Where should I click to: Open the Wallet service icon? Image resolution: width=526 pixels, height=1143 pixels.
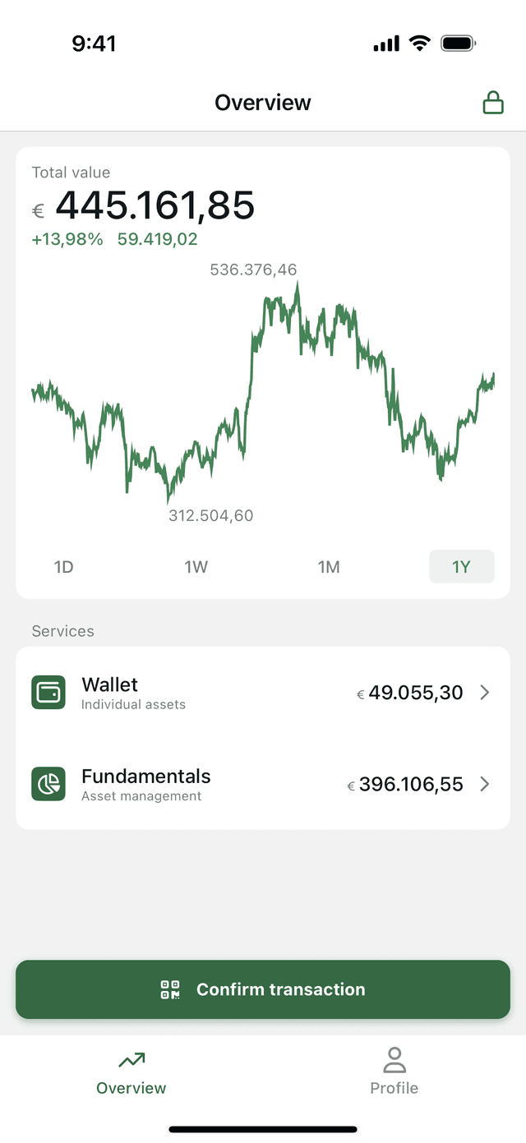tap(48, 693)
